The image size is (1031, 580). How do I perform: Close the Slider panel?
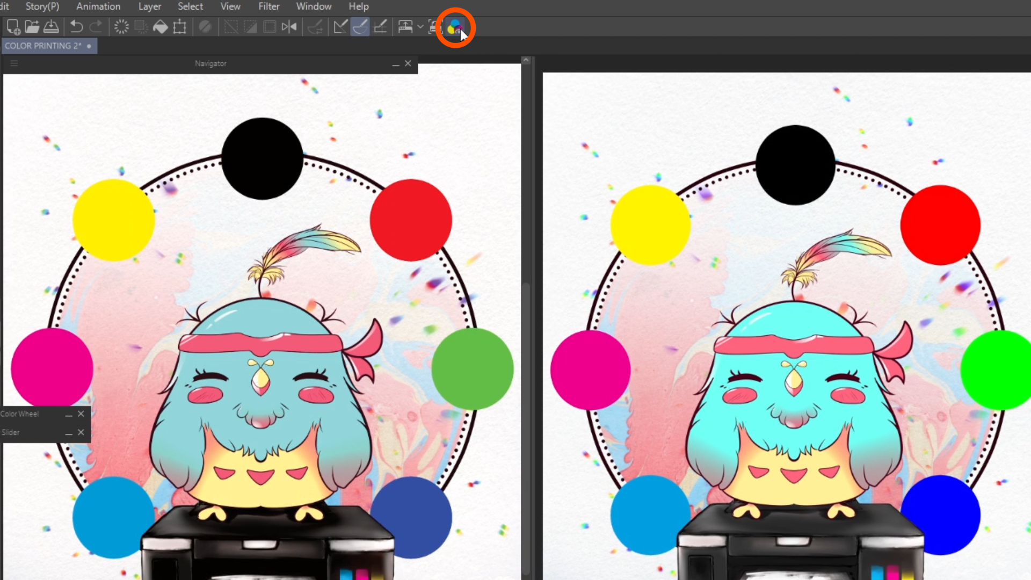pyautogui.click(x=81, y=432)
